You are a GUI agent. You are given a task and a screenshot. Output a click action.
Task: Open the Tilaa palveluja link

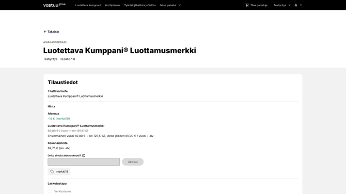click(x=259, y=5)
